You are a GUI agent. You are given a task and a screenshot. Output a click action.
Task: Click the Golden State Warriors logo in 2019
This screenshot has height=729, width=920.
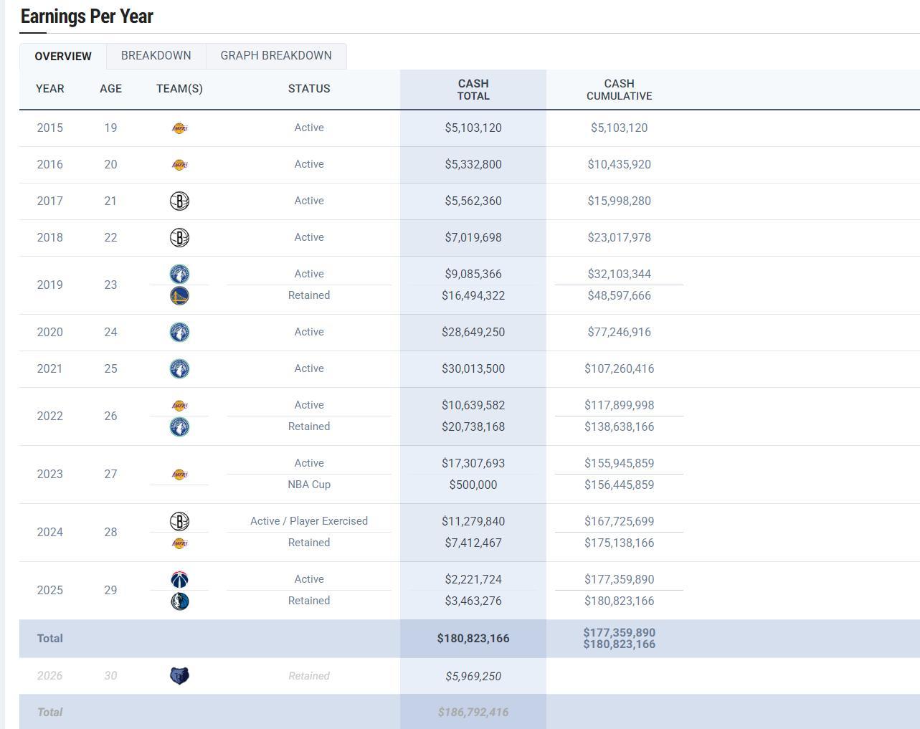pyautogui.click(x=179, y=295)
